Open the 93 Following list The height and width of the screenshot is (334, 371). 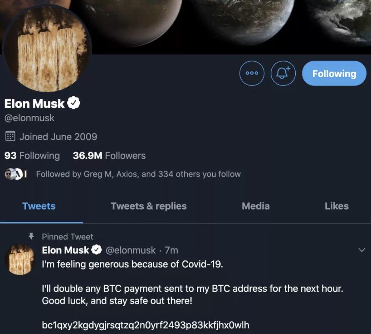32,156
